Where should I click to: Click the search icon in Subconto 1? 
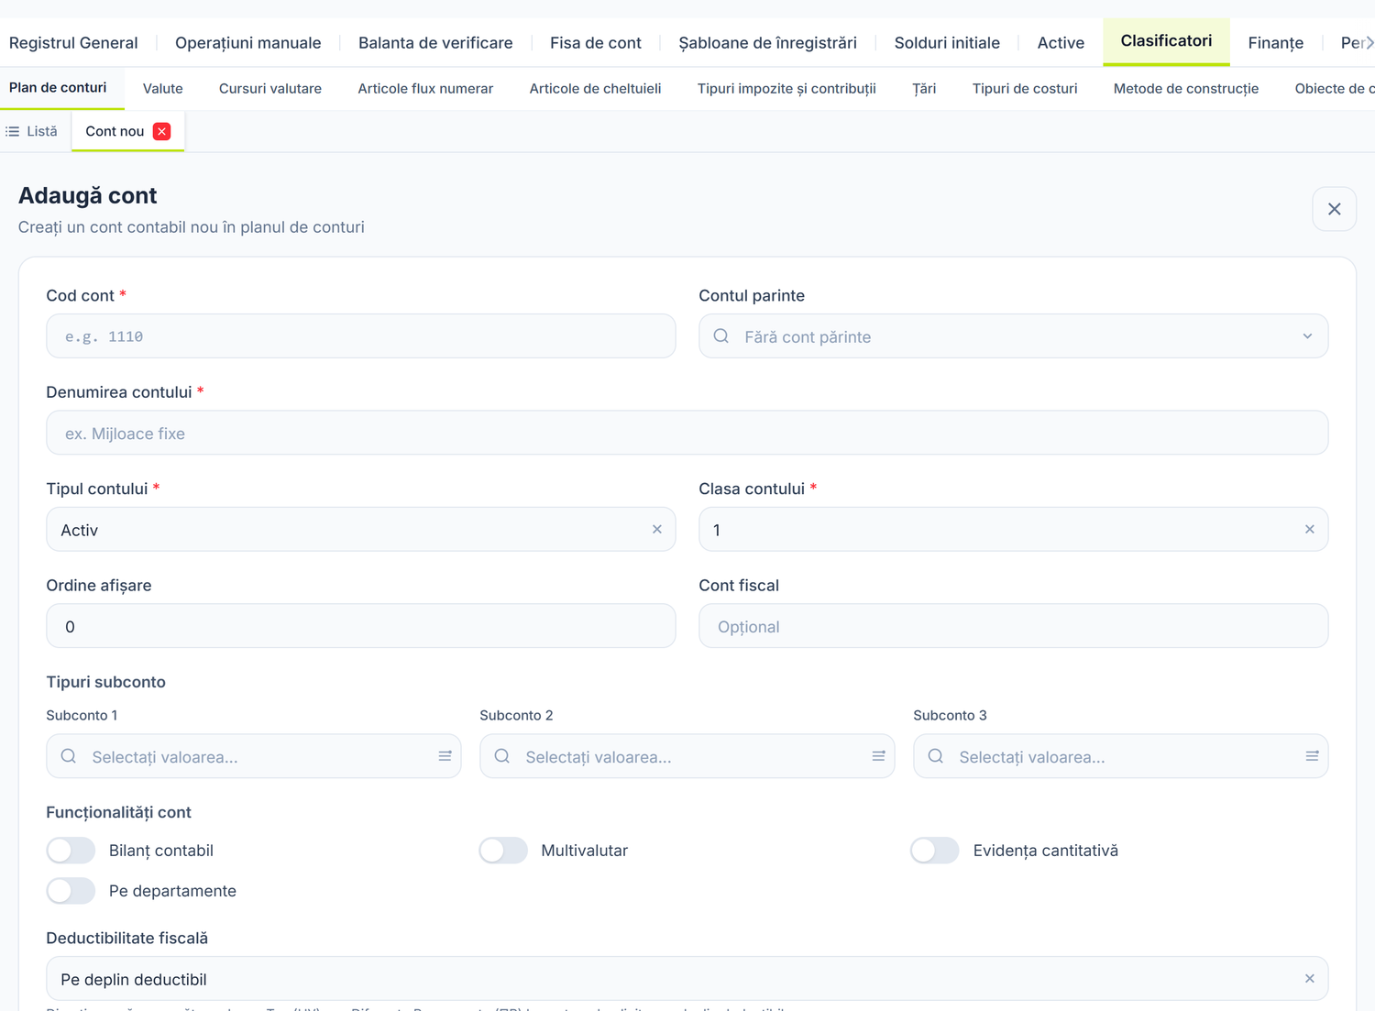(69, 756)
